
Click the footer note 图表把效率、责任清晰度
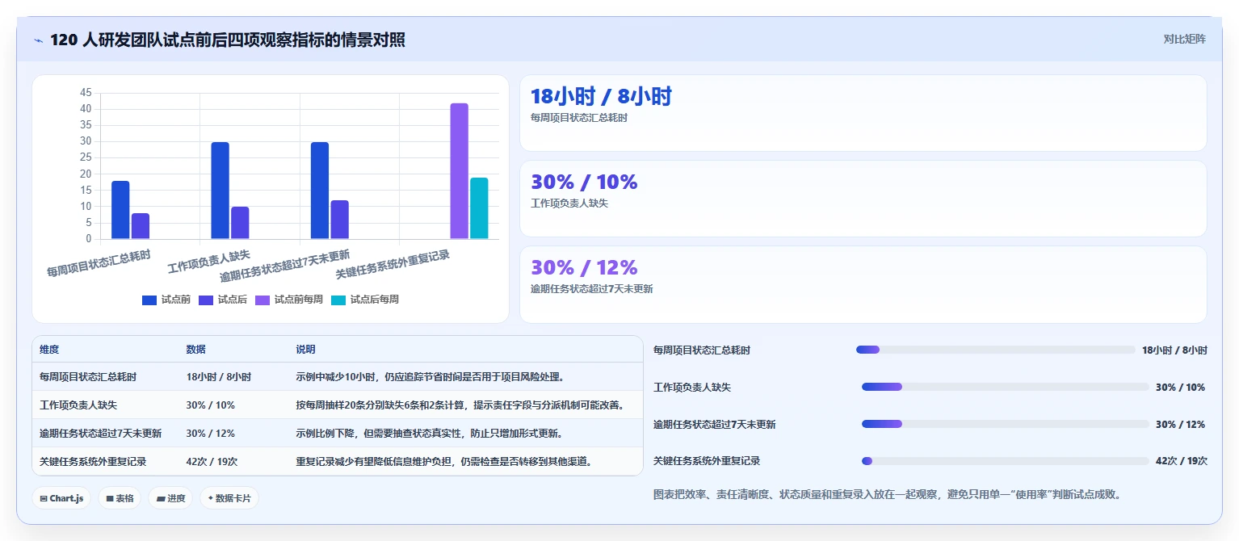click(887, 494)
